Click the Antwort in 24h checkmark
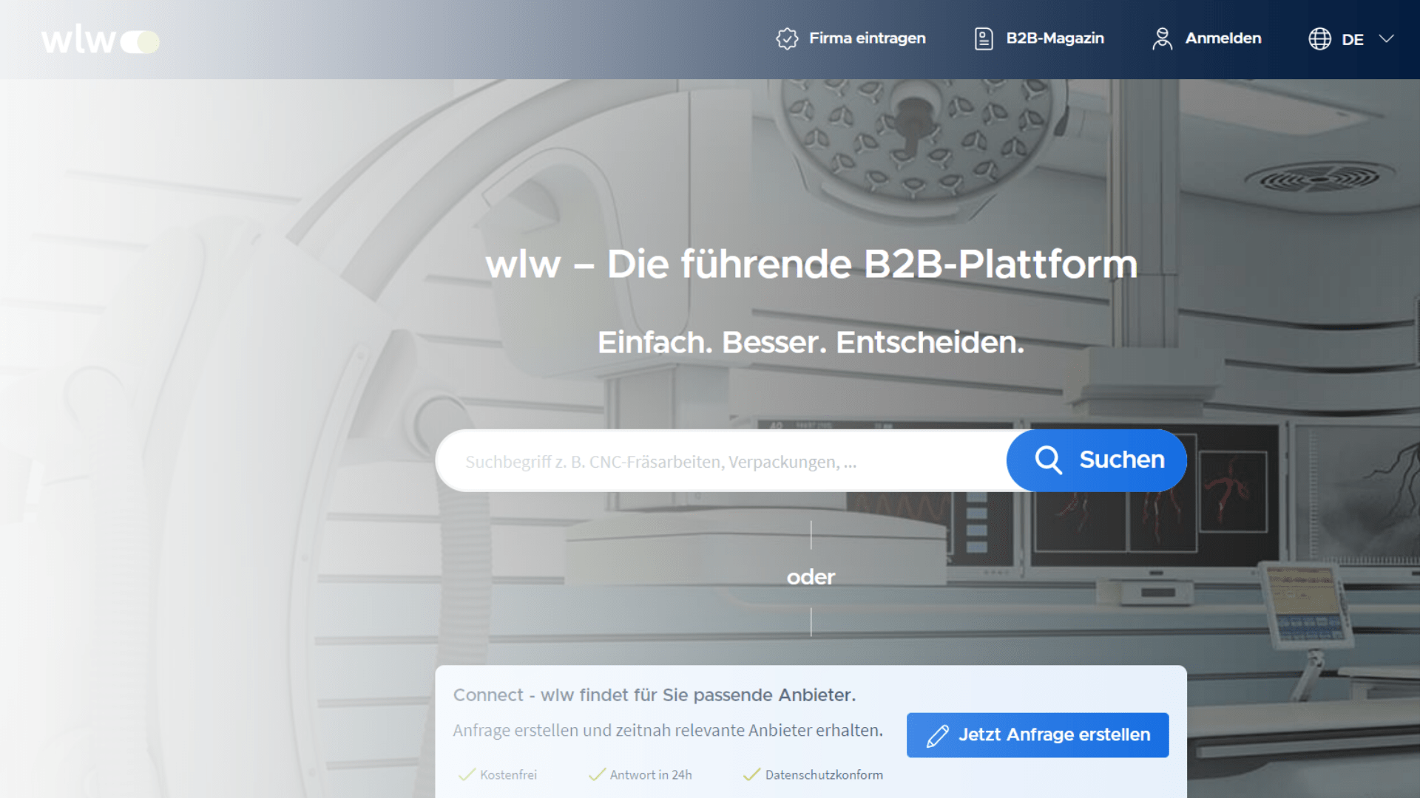Viewport: 1420px width, 798px height. tap(596, 774)
